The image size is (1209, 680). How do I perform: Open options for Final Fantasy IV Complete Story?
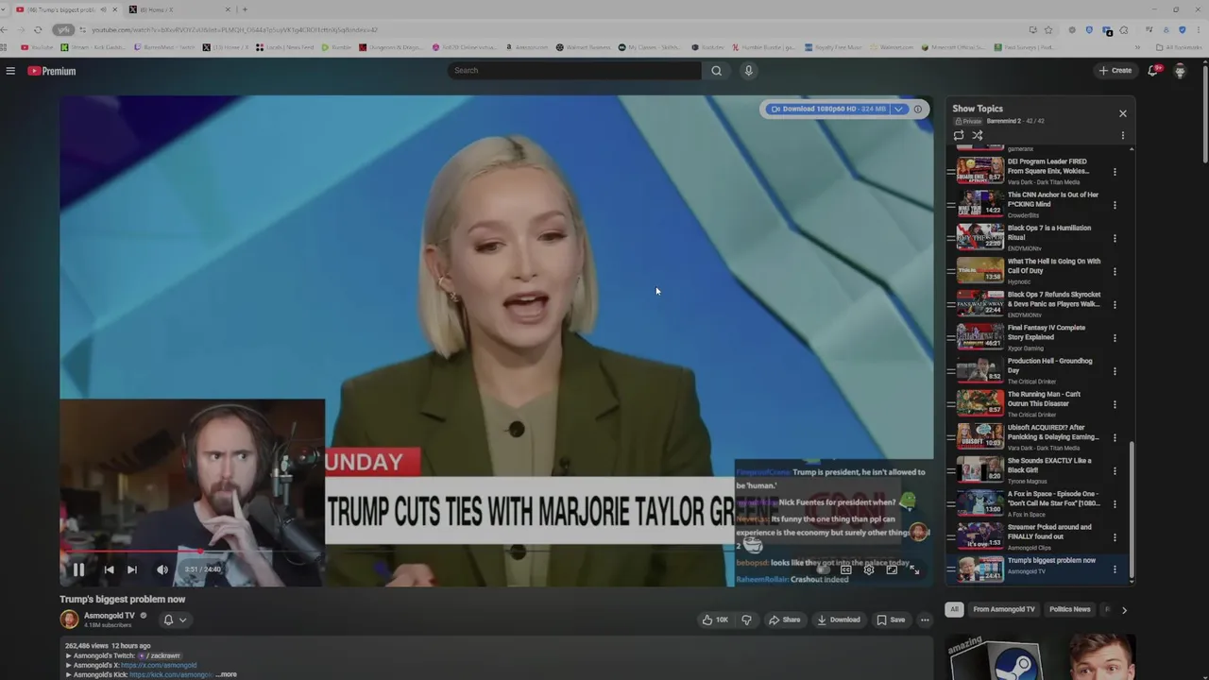pos(1115,338)
